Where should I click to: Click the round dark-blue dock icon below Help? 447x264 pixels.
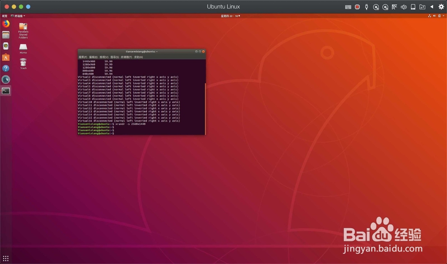[x=6, y=79]
